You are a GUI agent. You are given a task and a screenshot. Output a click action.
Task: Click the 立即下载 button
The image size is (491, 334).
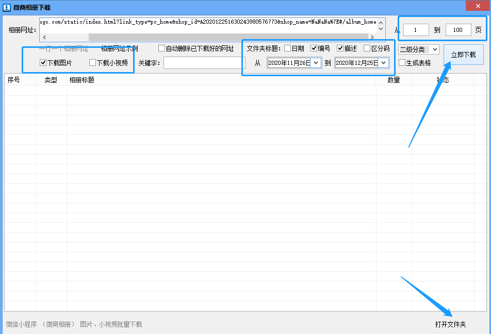(463, 55)
